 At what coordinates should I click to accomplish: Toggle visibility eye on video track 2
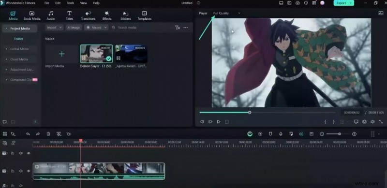29,153
